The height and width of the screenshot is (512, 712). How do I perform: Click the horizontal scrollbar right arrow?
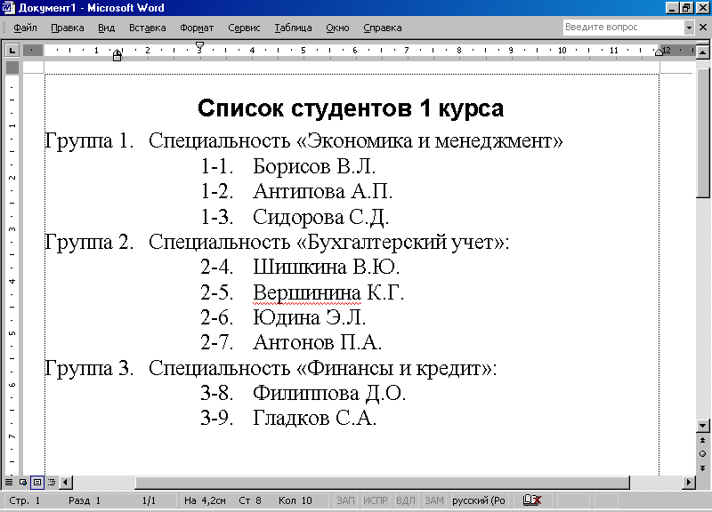689,482
